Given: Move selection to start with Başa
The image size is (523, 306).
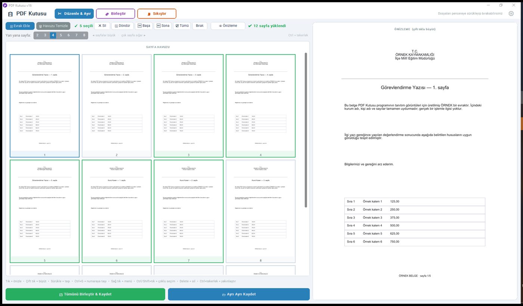Looking at the screenshot, I should [x=143, y=26].
